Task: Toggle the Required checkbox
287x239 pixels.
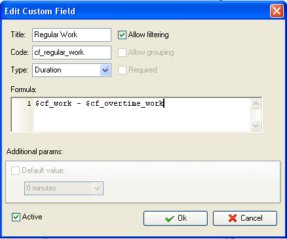Action: pyautogui.click(x=122, y=70)
